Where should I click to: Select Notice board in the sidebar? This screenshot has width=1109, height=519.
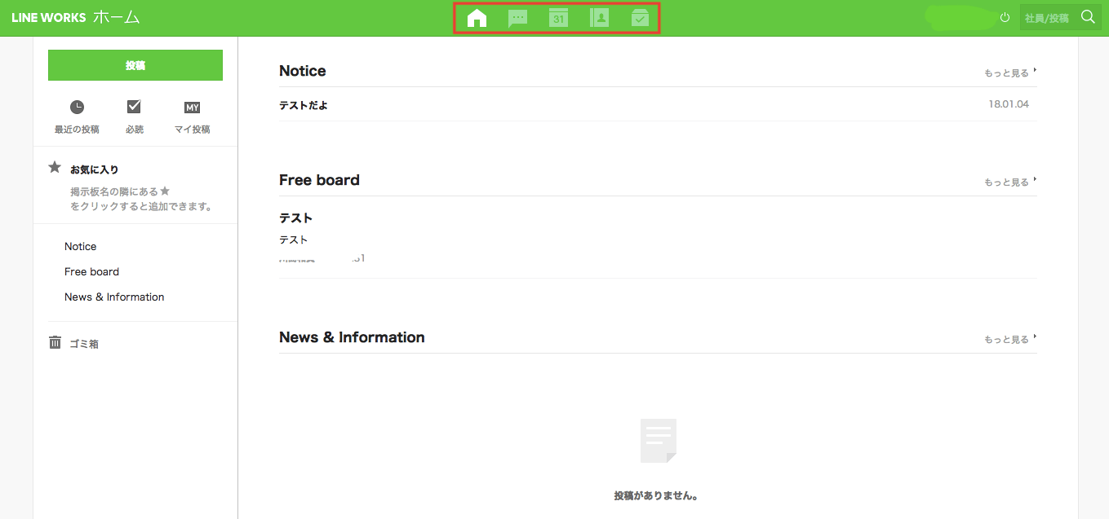point(81,247)
